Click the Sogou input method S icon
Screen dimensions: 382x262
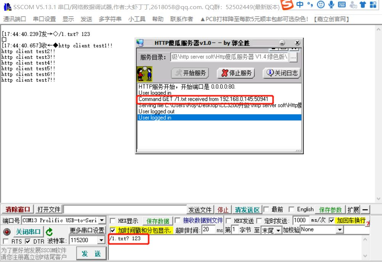coord(286,5)
